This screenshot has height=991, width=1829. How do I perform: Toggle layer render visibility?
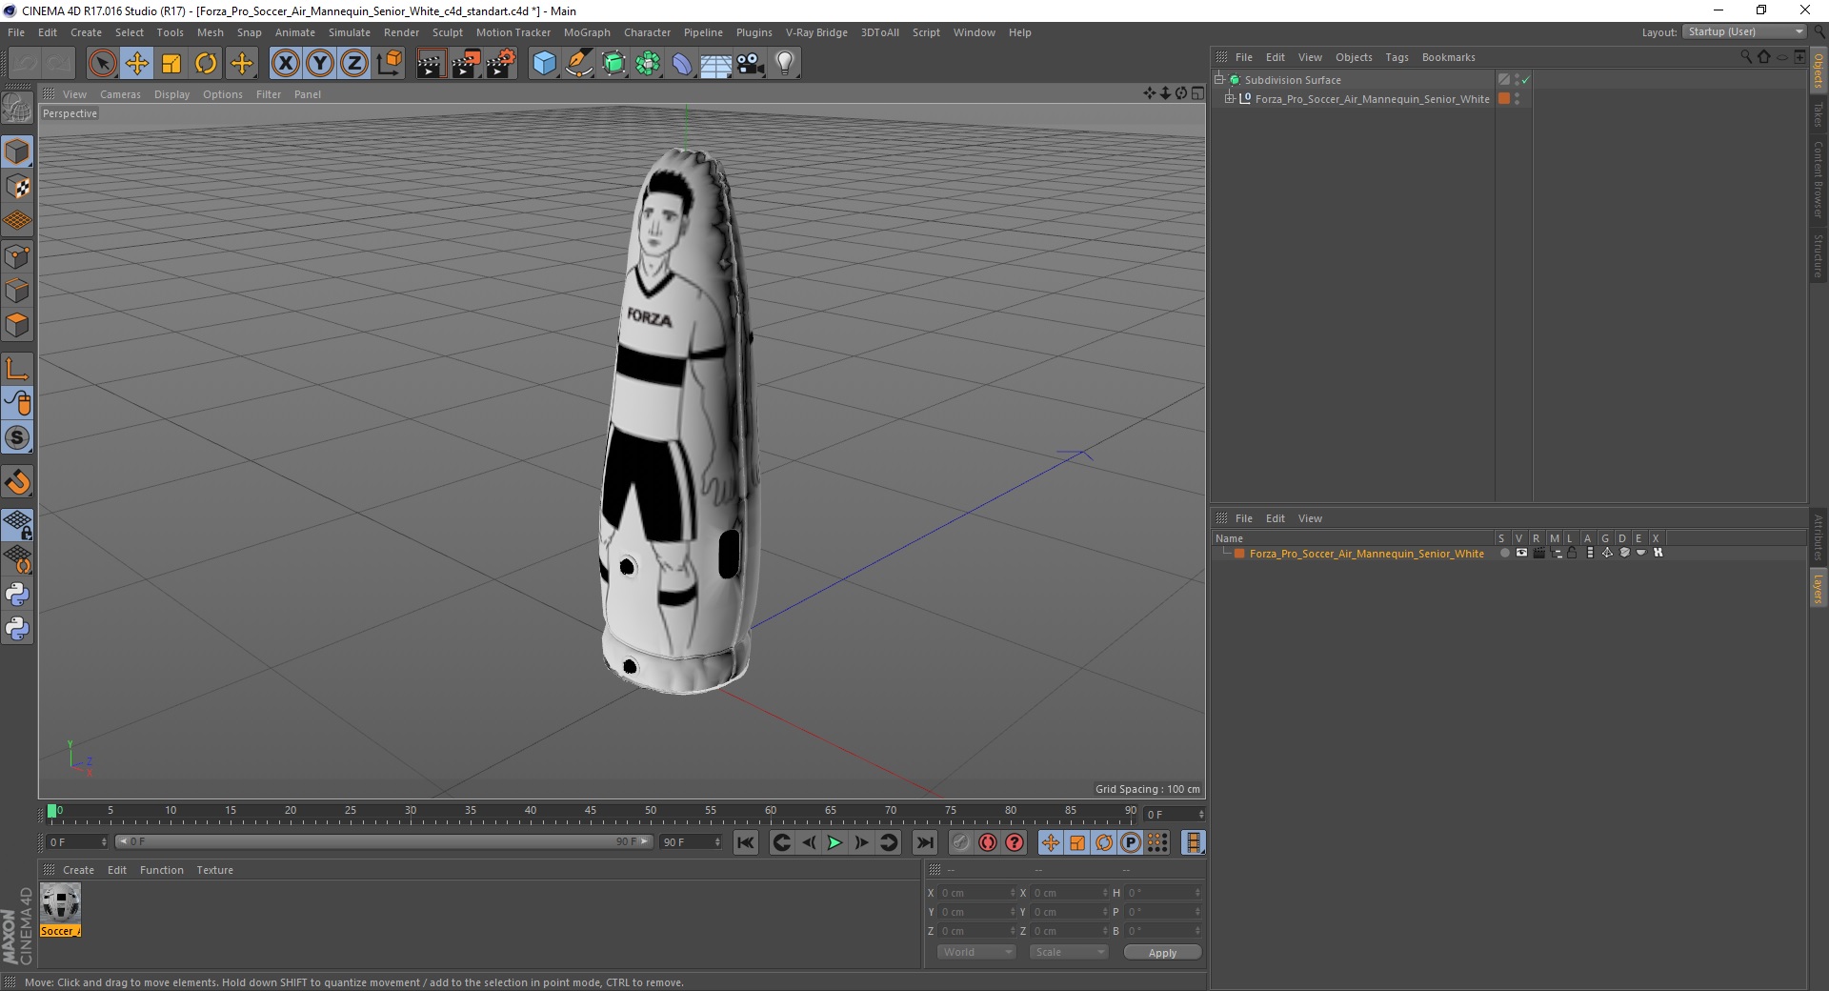1538,553
